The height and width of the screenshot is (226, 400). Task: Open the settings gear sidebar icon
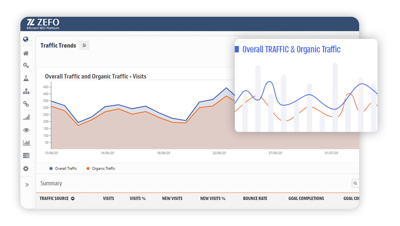coord(26,169)
